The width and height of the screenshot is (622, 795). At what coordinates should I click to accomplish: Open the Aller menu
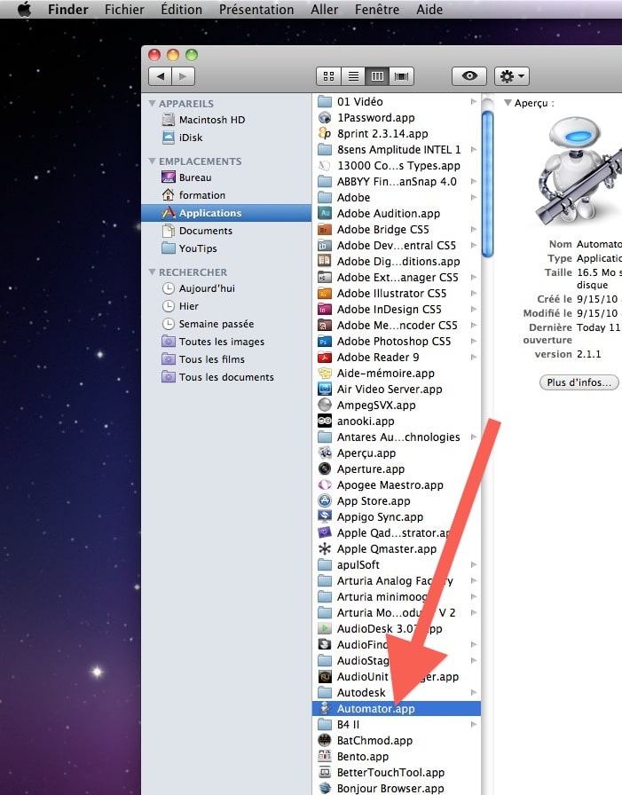point(325,10)
